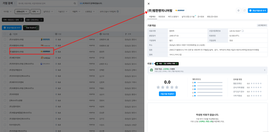Click star icon in (주)대우환경 row

pyautogui.click(x=56, y=94)
